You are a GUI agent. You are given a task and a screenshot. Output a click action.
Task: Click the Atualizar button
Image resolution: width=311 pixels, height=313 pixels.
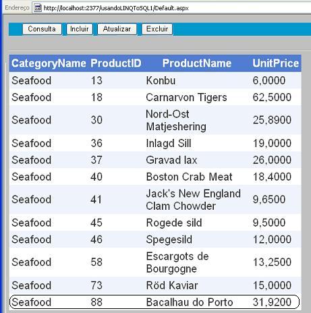117,29
